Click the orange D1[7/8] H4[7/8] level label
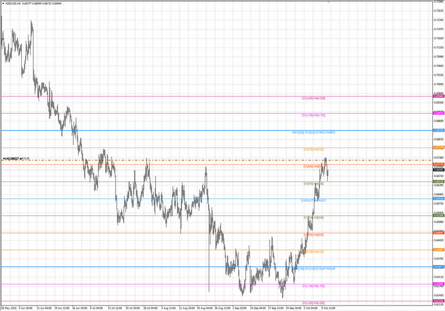Screen dimensions: 445x311 (x=313, y=149)
